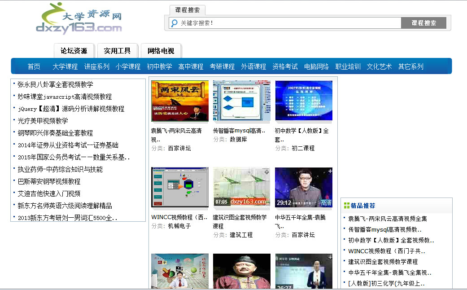Viewport: 467px width, 290px height.
Task: Open the 实用工具 section
Action: tap(118, 51)
